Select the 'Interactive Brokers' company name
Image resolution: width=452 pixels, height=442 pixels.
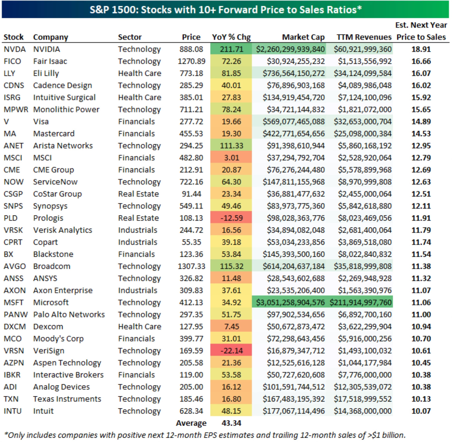[68, 375]
